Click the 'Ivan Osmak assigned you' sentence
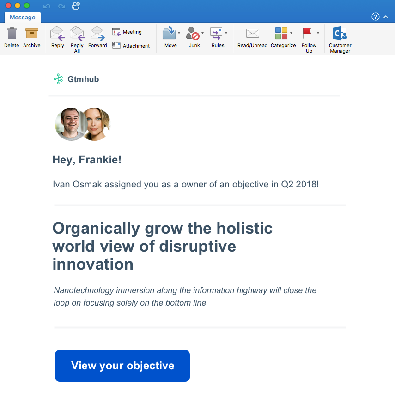This screenshot has width=395, height=409. (186, 184)
